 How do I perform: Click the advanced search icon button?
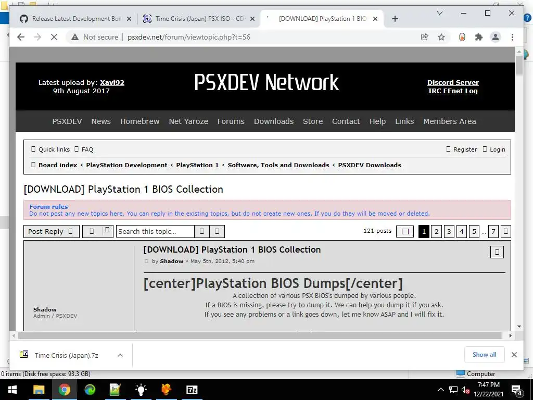coord(217,232)
